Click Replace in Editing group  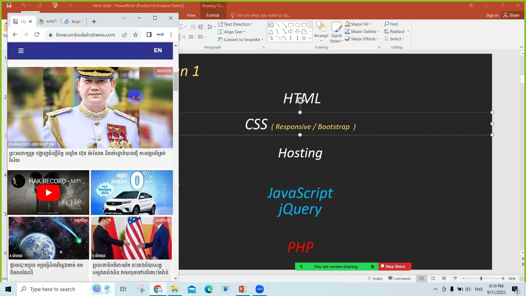pyautogui.click(x=396, y=31)
